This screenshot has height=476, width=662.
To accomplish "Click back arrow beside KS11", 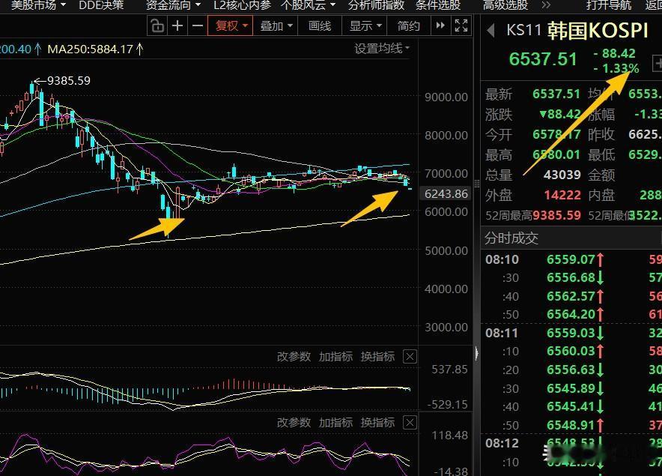I will [x=491, y=30].
